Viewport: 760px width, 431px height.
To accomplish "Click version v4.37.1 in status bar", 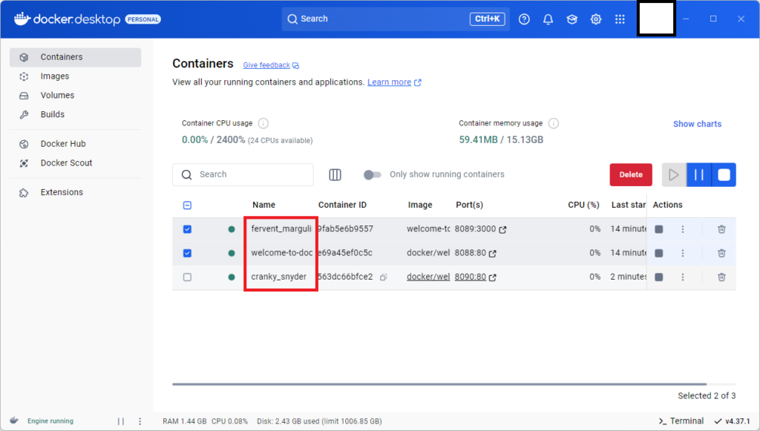I will point(733,421).
